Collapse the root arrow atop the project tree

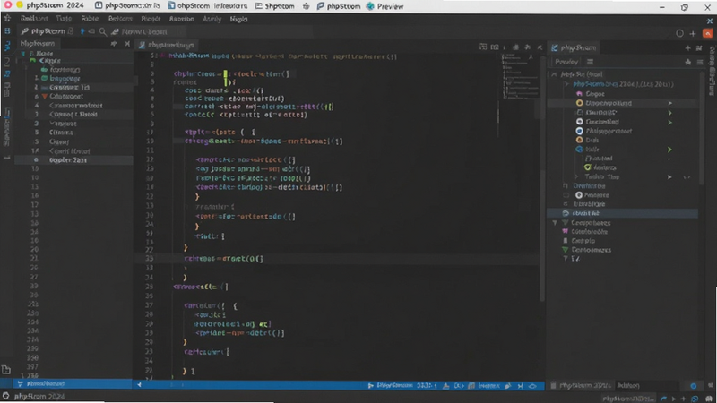[x=23, y=54]
